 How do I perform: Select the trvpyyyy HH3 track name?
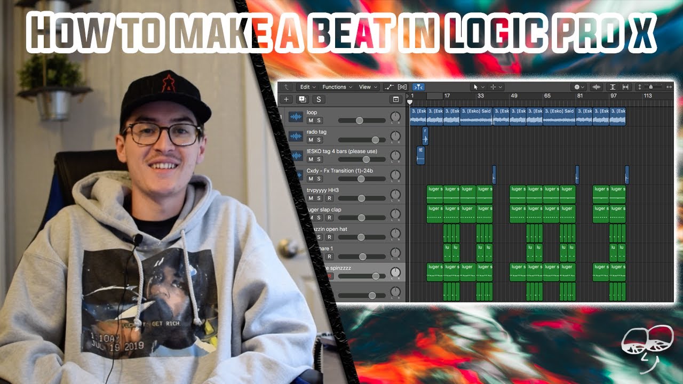323,190
